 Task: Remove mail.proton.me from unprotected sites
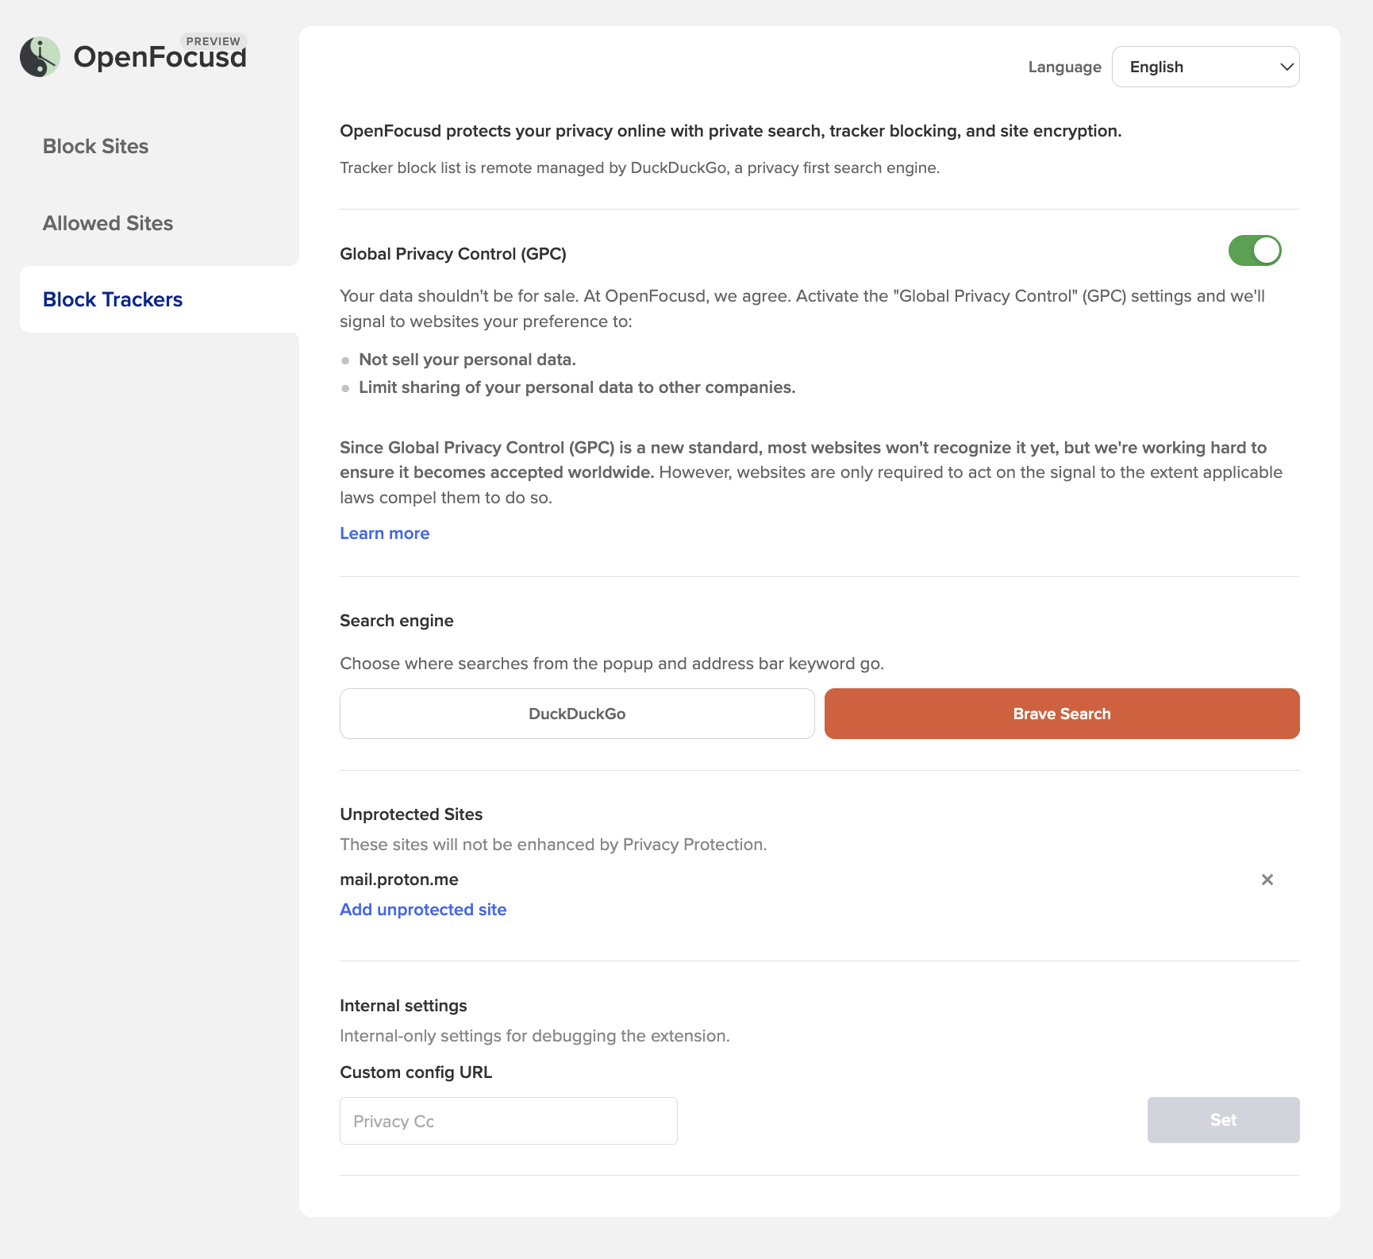1267,880
